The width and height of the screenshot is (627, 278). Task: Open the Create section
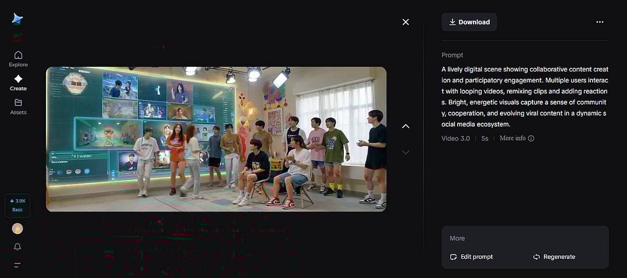pyautogui.click(x=18, y=82)
